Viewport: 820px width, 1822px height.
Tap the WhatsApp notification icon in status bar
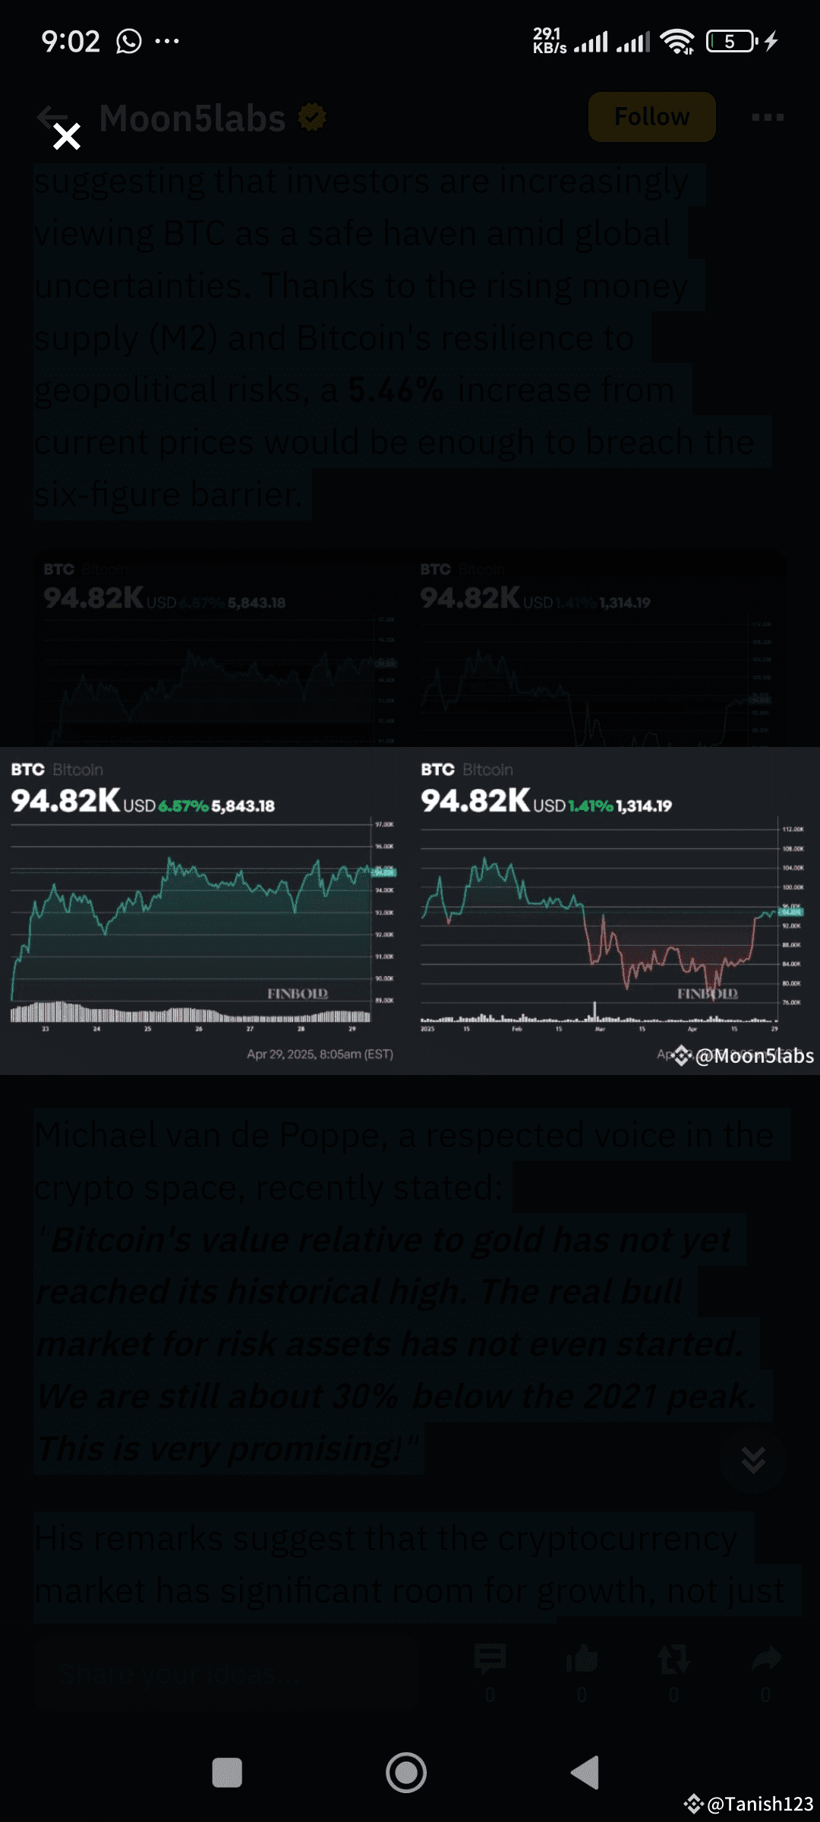(x=129, y=41)
